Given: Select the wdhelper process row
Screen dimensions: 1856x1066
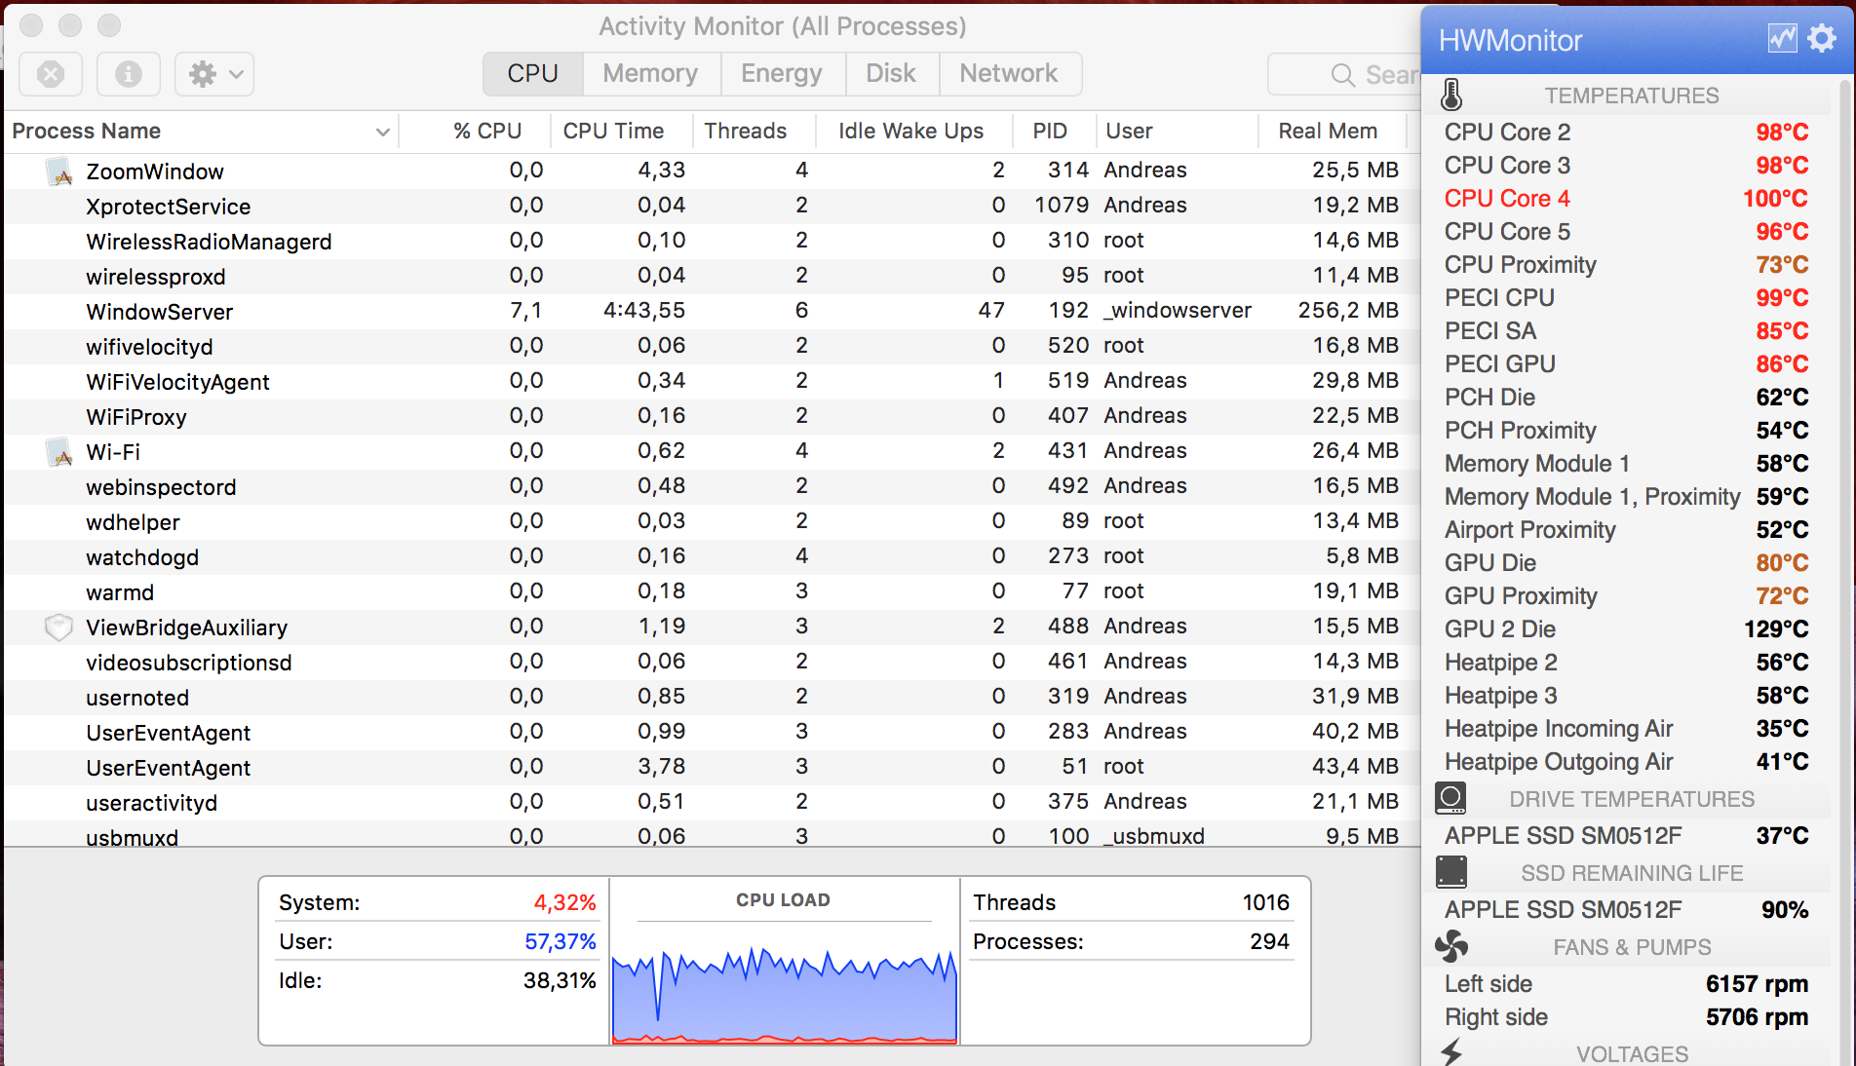Looking at the screenshot, I should (x=712, y=522).
